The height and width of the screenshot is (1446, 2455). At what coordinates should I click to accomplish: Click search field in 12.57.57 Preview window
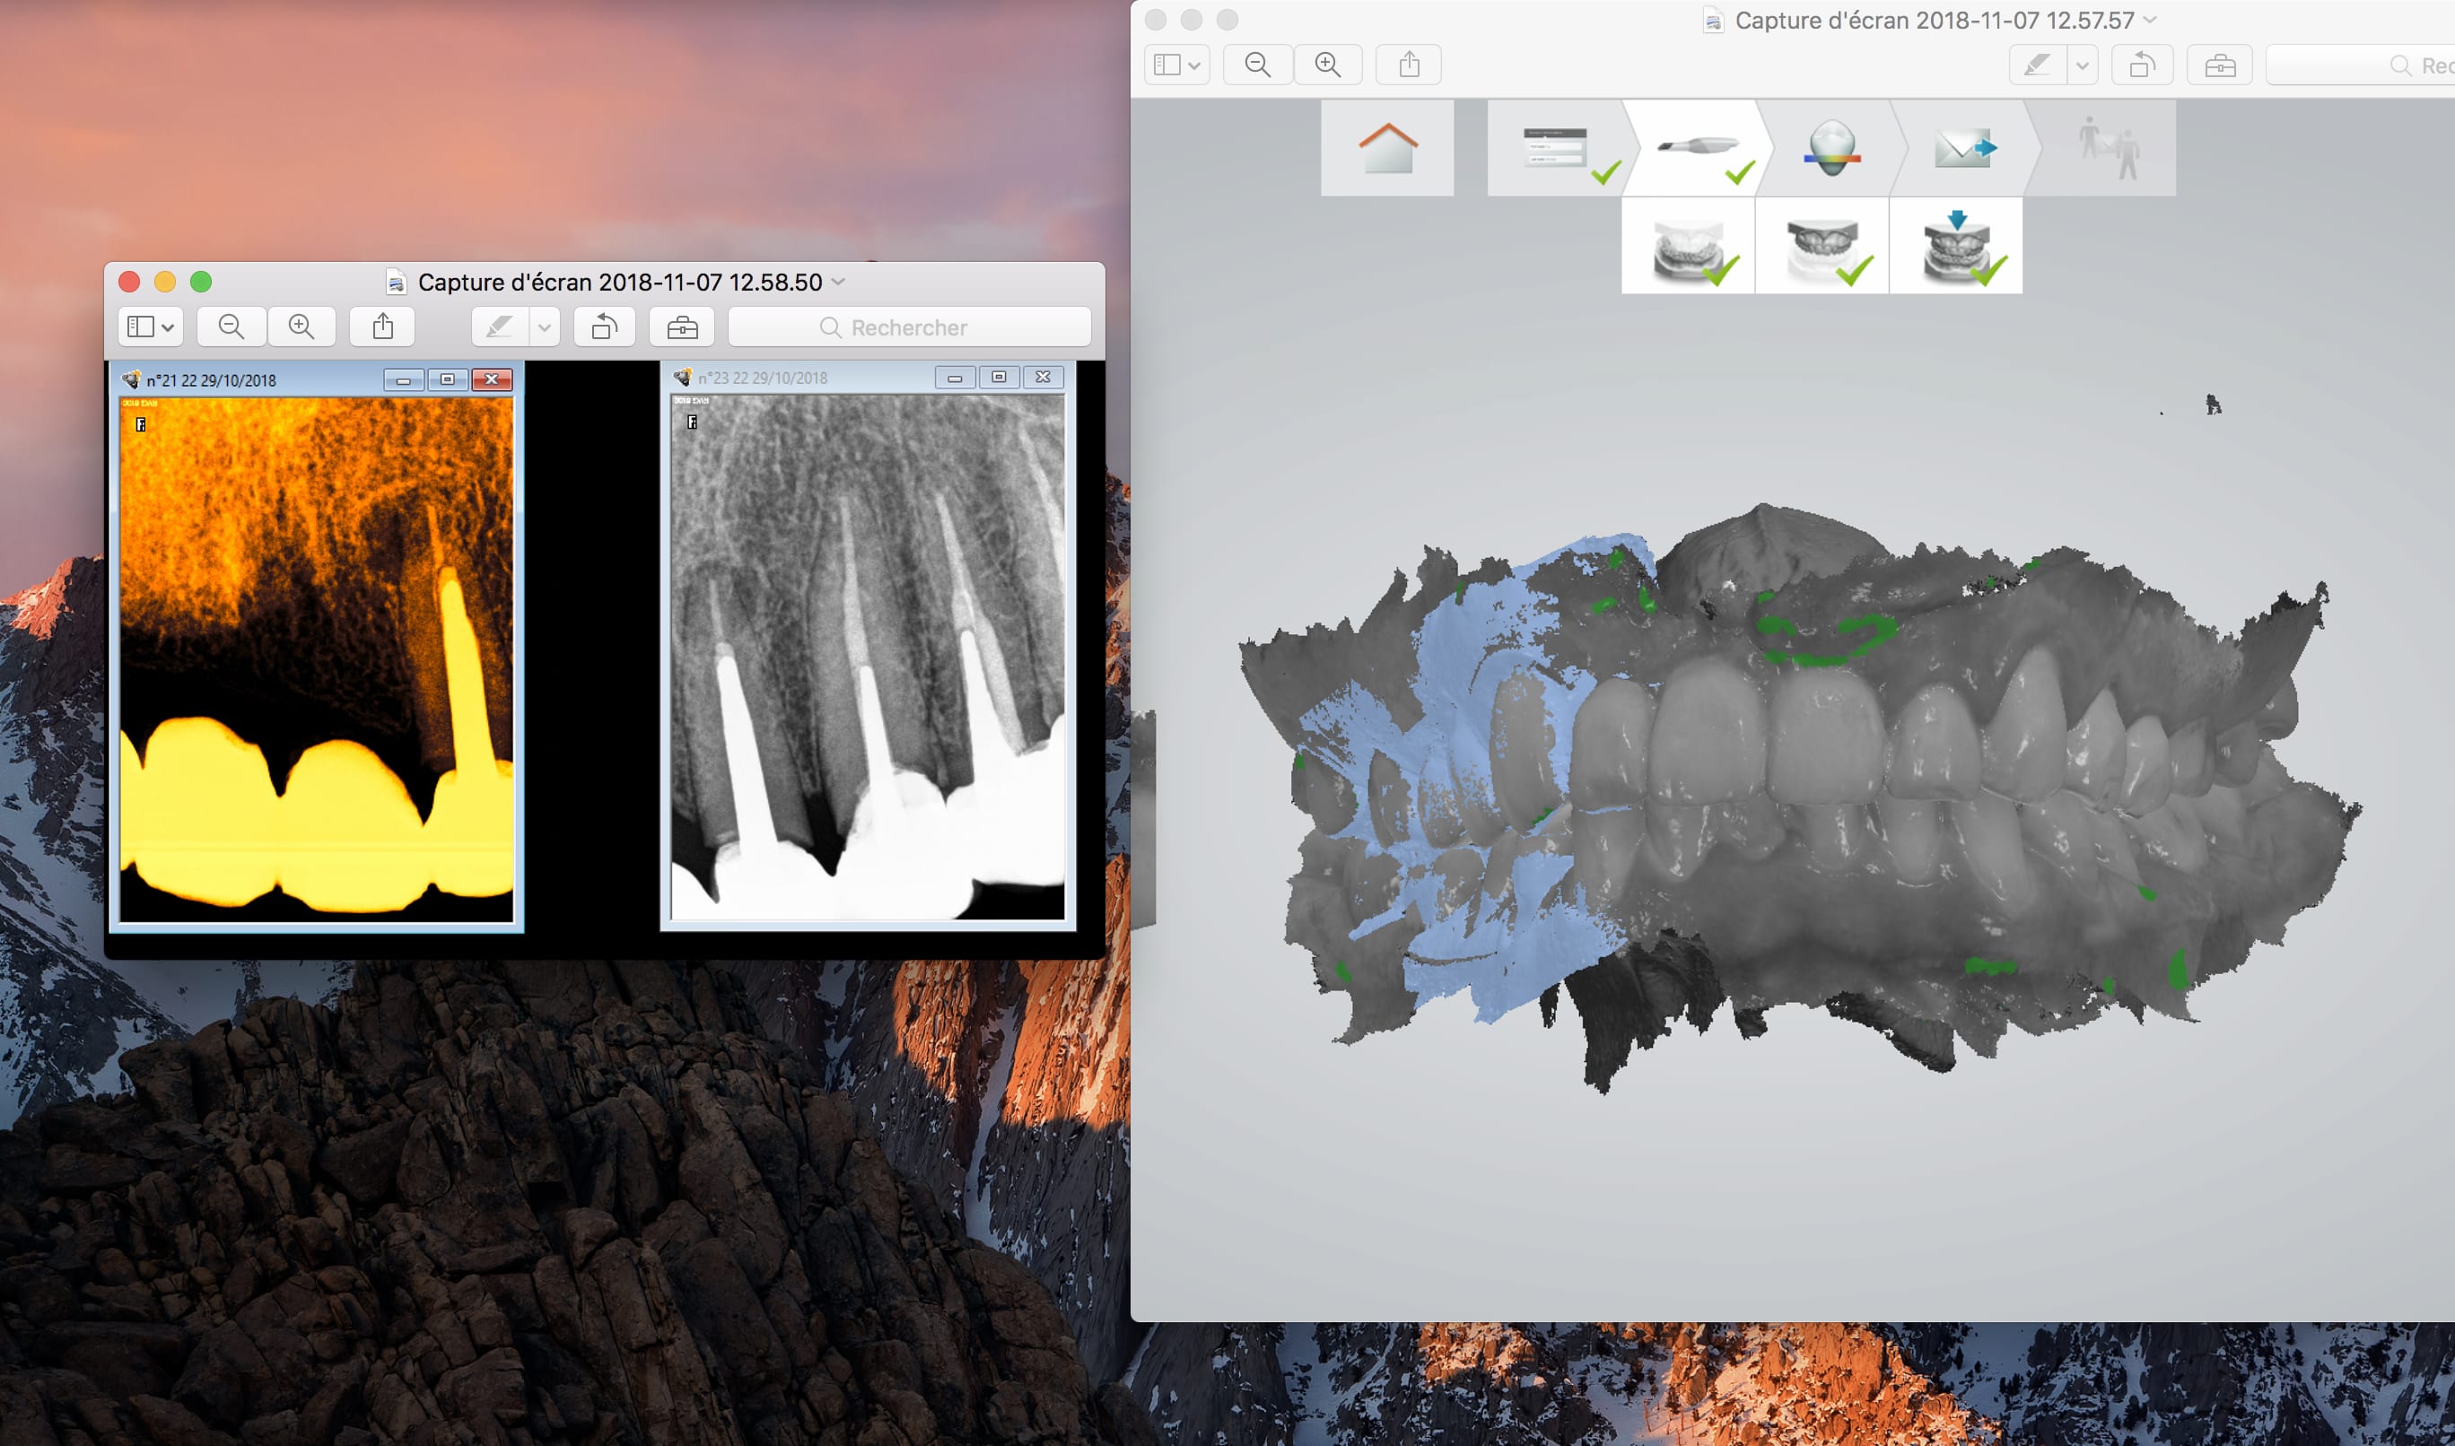click(x=2361, y=65)
